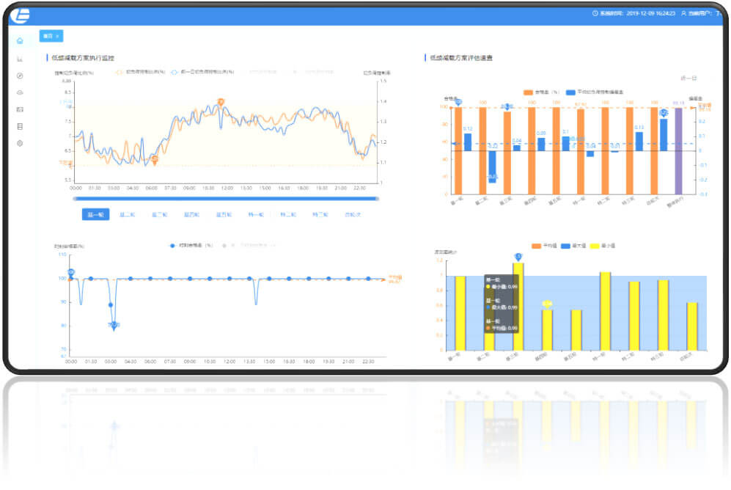Click the Home icon in the sidebar
The width and height of the screenshot is (731, 490).
tap(20, 40)
